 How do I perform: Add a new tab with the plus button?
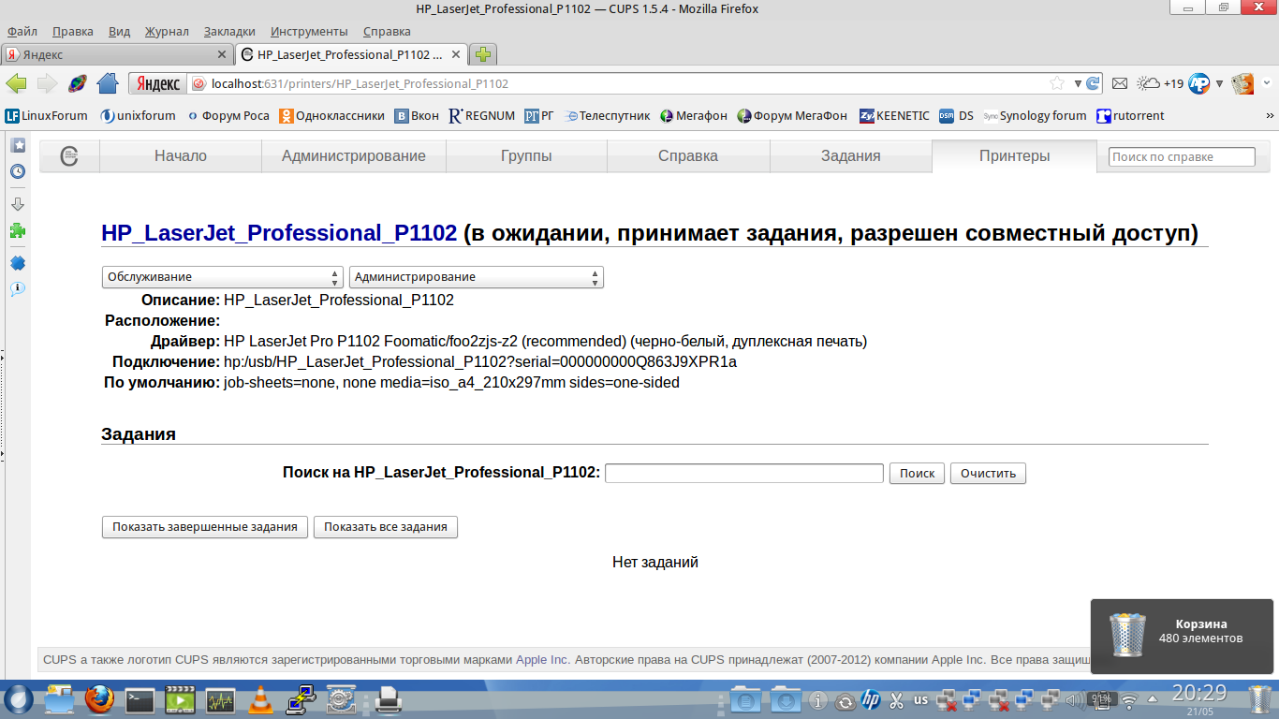(483, 54)
